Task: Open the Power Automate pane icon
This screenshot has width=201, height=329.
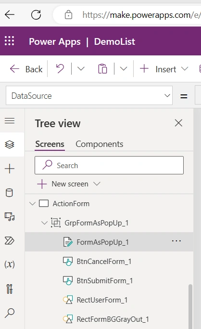Action: [x=10, y=240]
